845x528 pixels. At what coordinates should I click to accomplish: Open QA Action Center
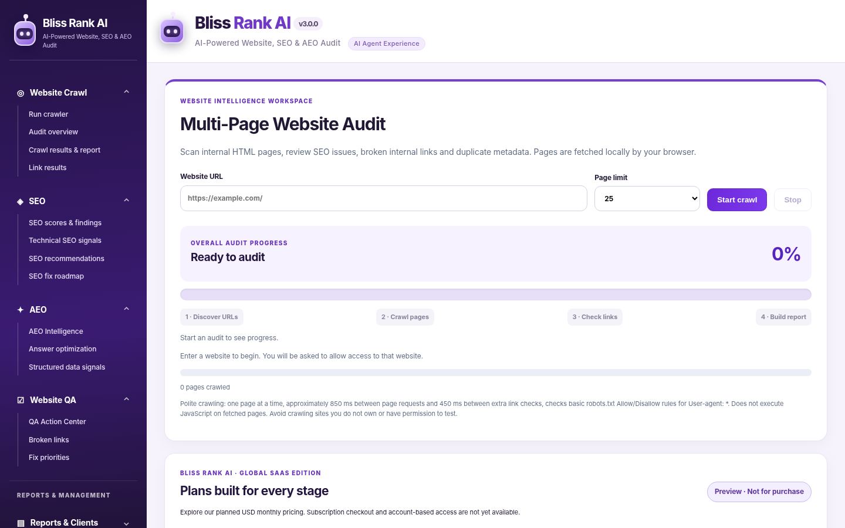pos(58,422)
